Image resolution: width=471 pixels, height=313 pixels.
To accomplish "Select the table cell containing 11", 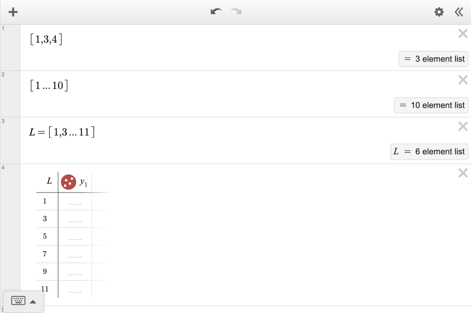I will coord(46,289).
